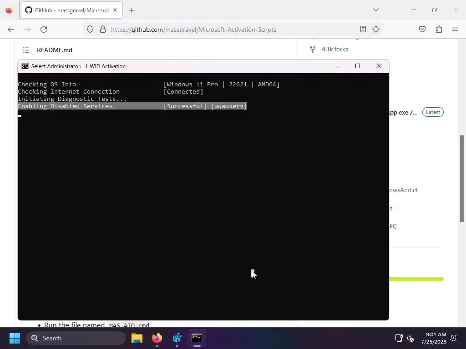This screenshot has width=466, height=349.
Task: Minimize the HWID Activation window
Action: (337, 66)
